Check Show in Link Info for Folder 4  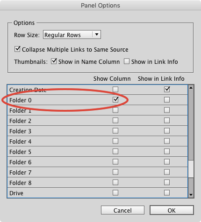167,141
